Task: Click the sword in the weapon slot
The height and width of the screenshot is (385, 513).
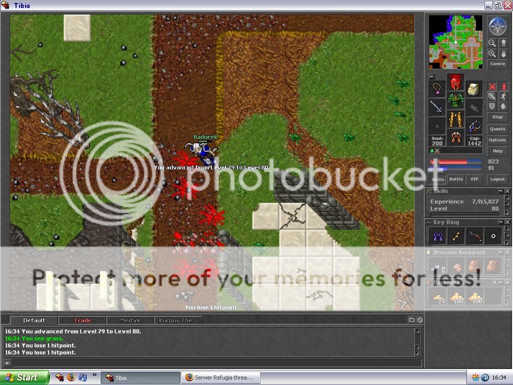Action: click(x=437, y=107)
